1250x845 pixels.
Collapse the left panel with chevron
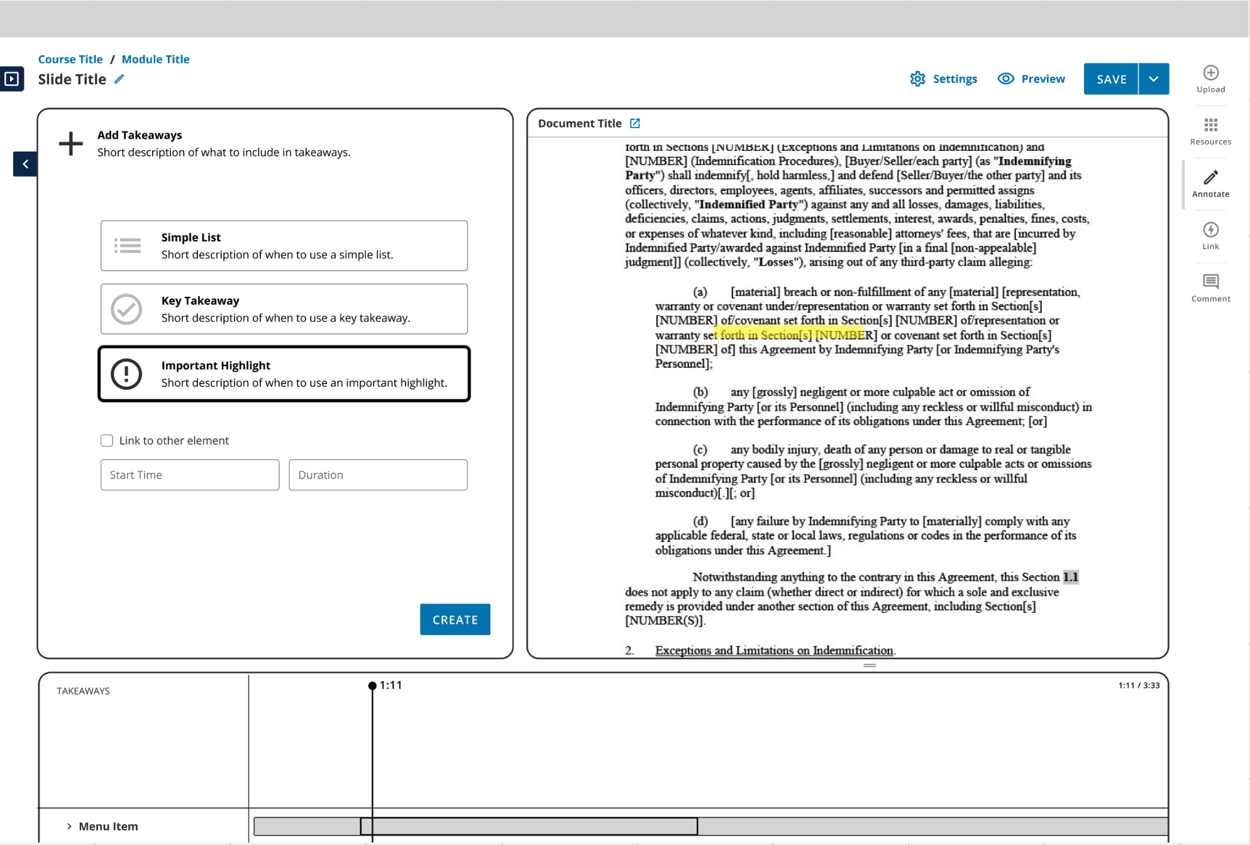[25, 164]
